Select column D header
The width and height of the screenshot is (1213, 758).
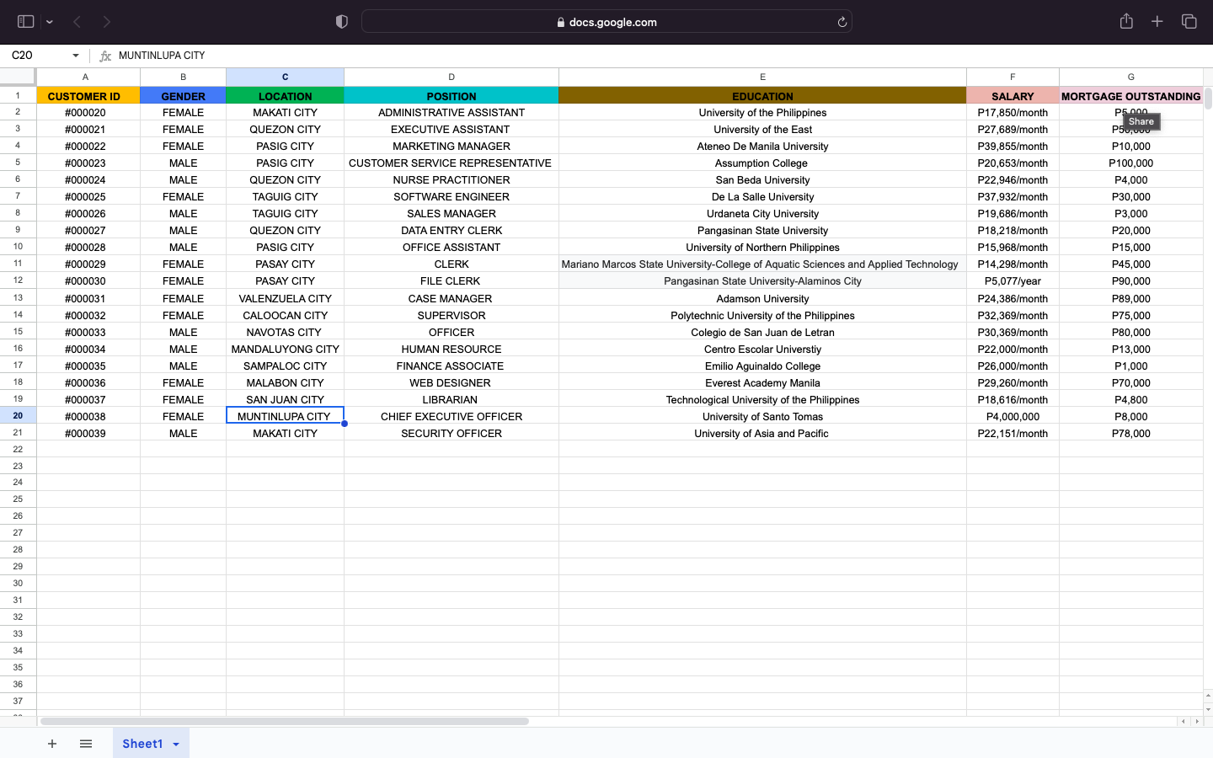tap(452, 77)
